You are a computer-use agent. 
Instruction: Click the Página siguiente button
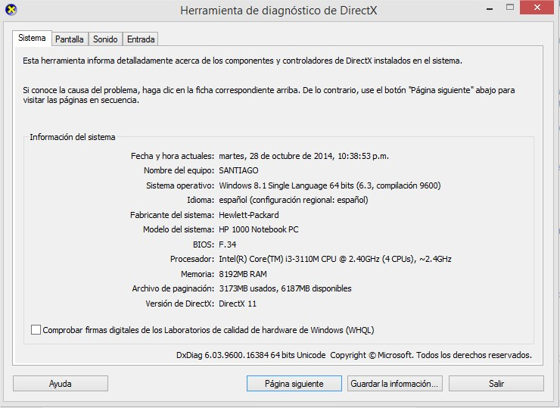pyautogui.click(x=294, y=384)
